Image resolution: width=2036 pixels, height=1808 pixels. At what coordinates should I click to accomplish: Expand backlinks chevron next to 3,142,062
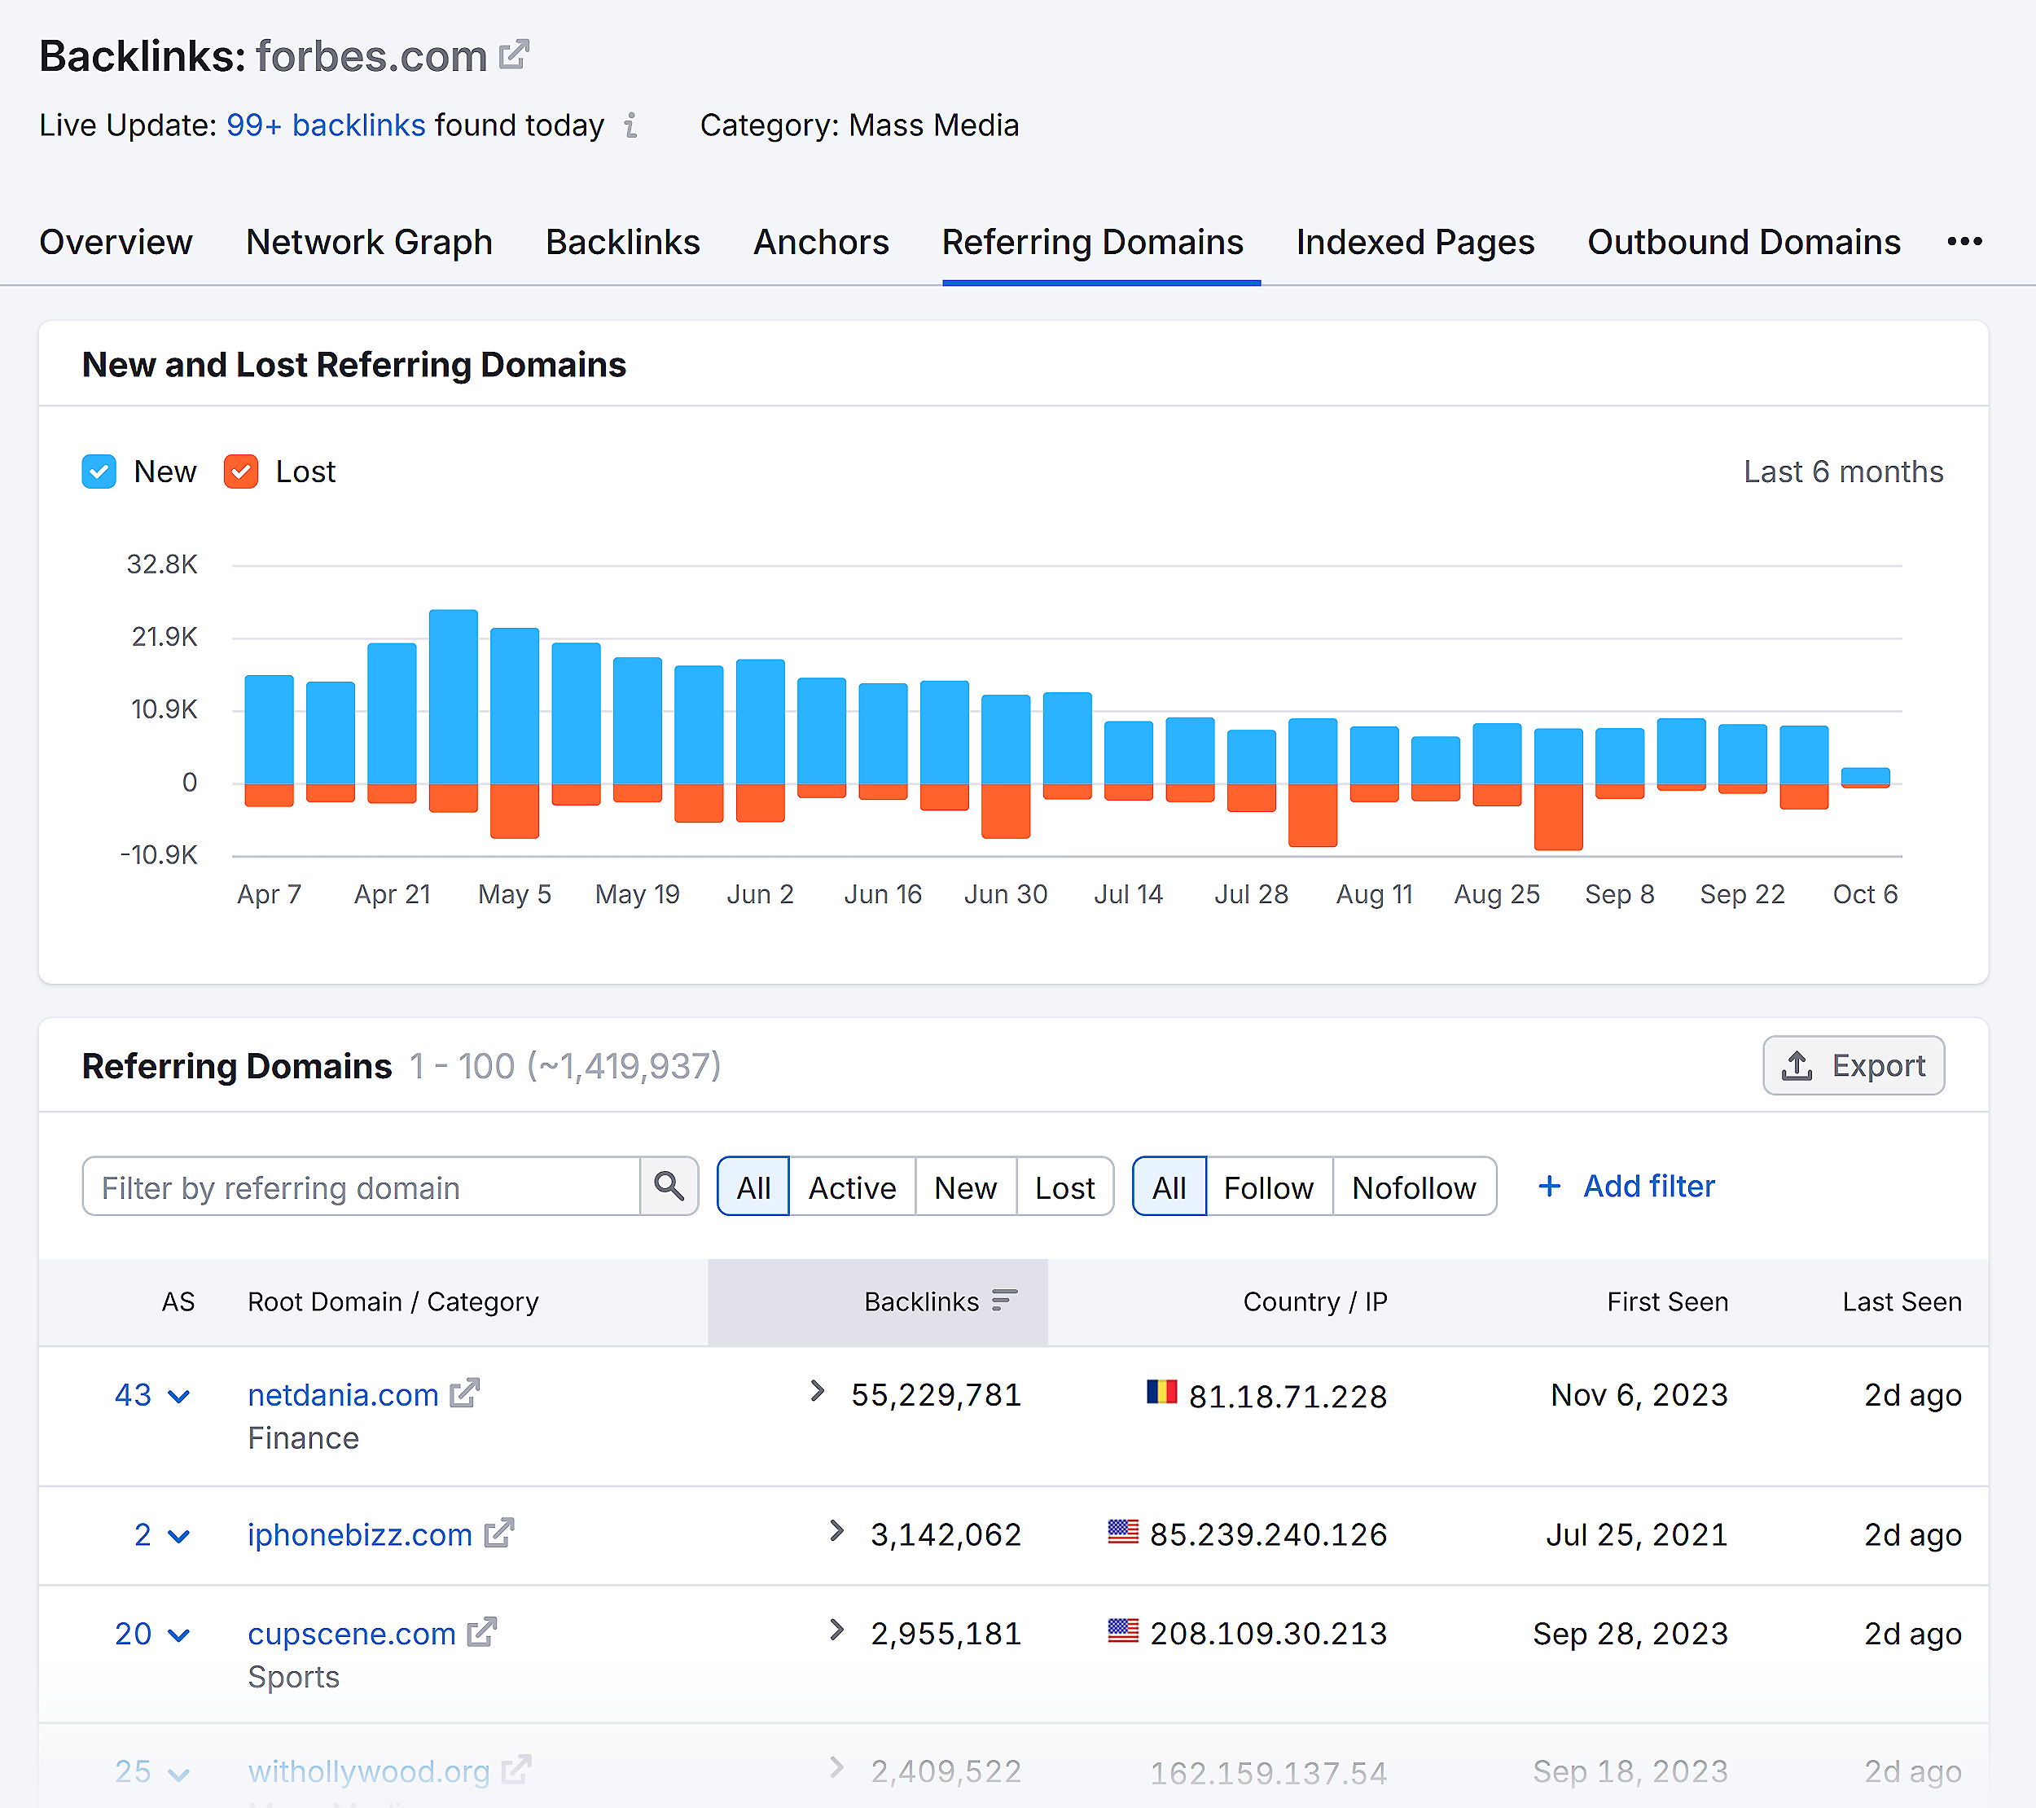[836, 1531]
